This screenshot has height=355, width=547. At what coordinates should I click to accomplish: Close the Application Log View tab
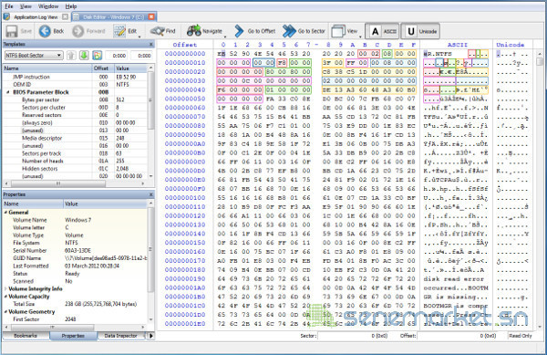(x=66, y=16)
